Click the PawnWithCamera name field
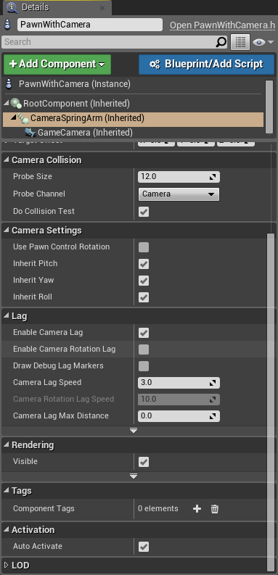 click(x=90, y=25)
